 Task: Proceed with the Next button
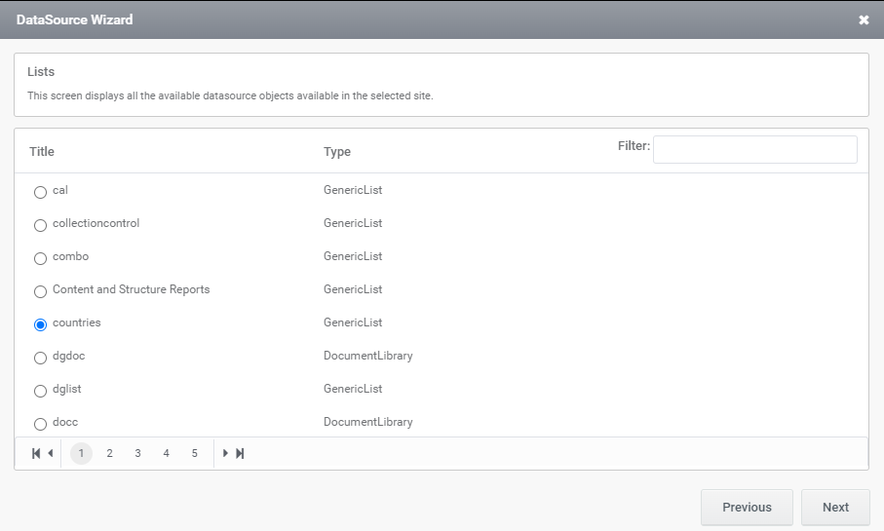click(835, 508)
